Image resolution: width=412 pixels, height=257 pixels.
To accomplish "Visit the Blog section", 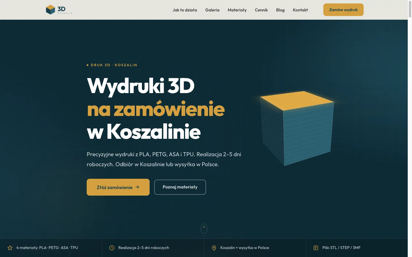I will tap(280, 10).
